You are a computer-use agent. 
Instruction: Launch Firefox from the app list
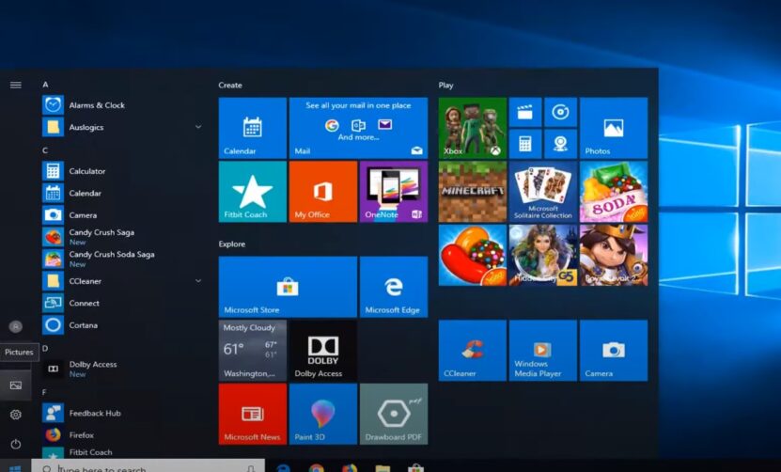click(123, 435)
